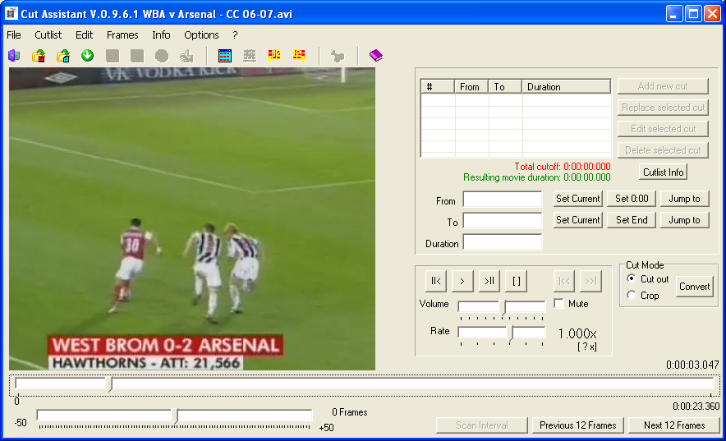Select the Cut out radio button

click(x=631, y=279)
